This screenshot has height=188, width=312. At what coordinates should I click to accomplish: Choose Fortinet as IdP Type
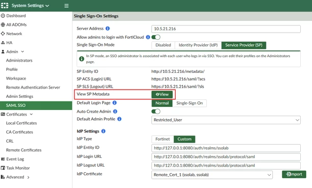tap(162, 139)
